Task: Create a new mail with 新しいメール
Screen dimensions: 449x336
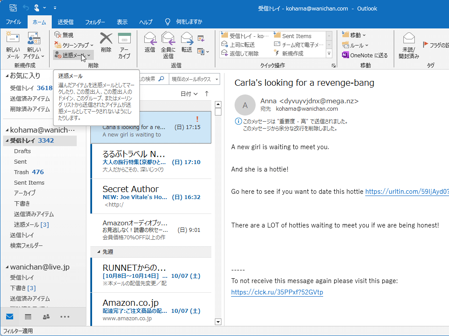Action: tap(13, 45)
